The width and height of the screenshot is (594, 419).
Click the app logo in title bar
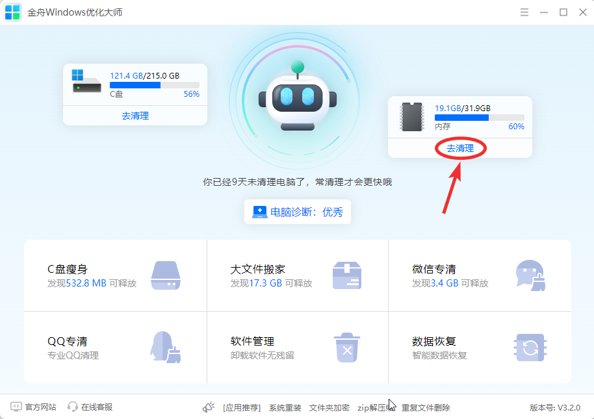12,12
